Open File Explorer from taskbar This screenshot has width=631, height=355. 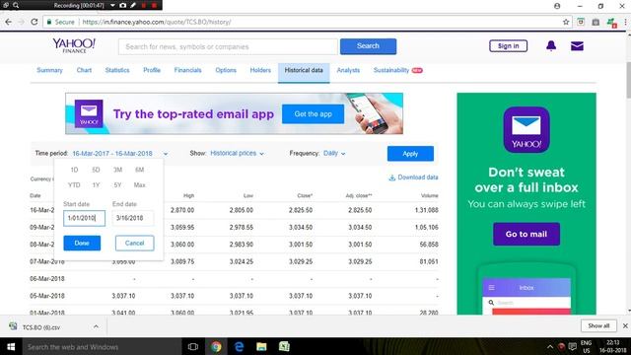click(261, 346)
